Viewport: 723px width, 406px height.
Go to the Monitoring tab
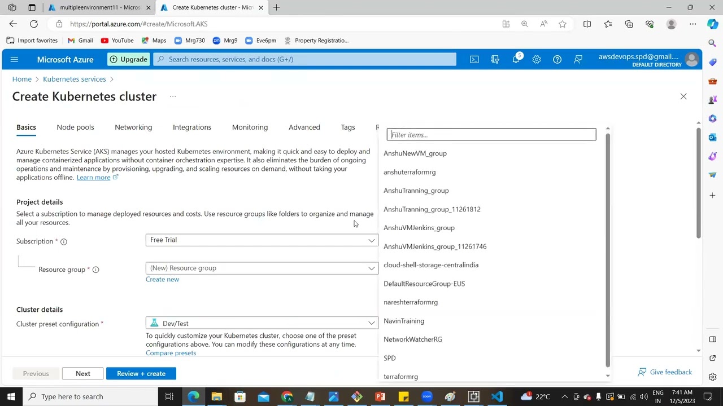250,127
